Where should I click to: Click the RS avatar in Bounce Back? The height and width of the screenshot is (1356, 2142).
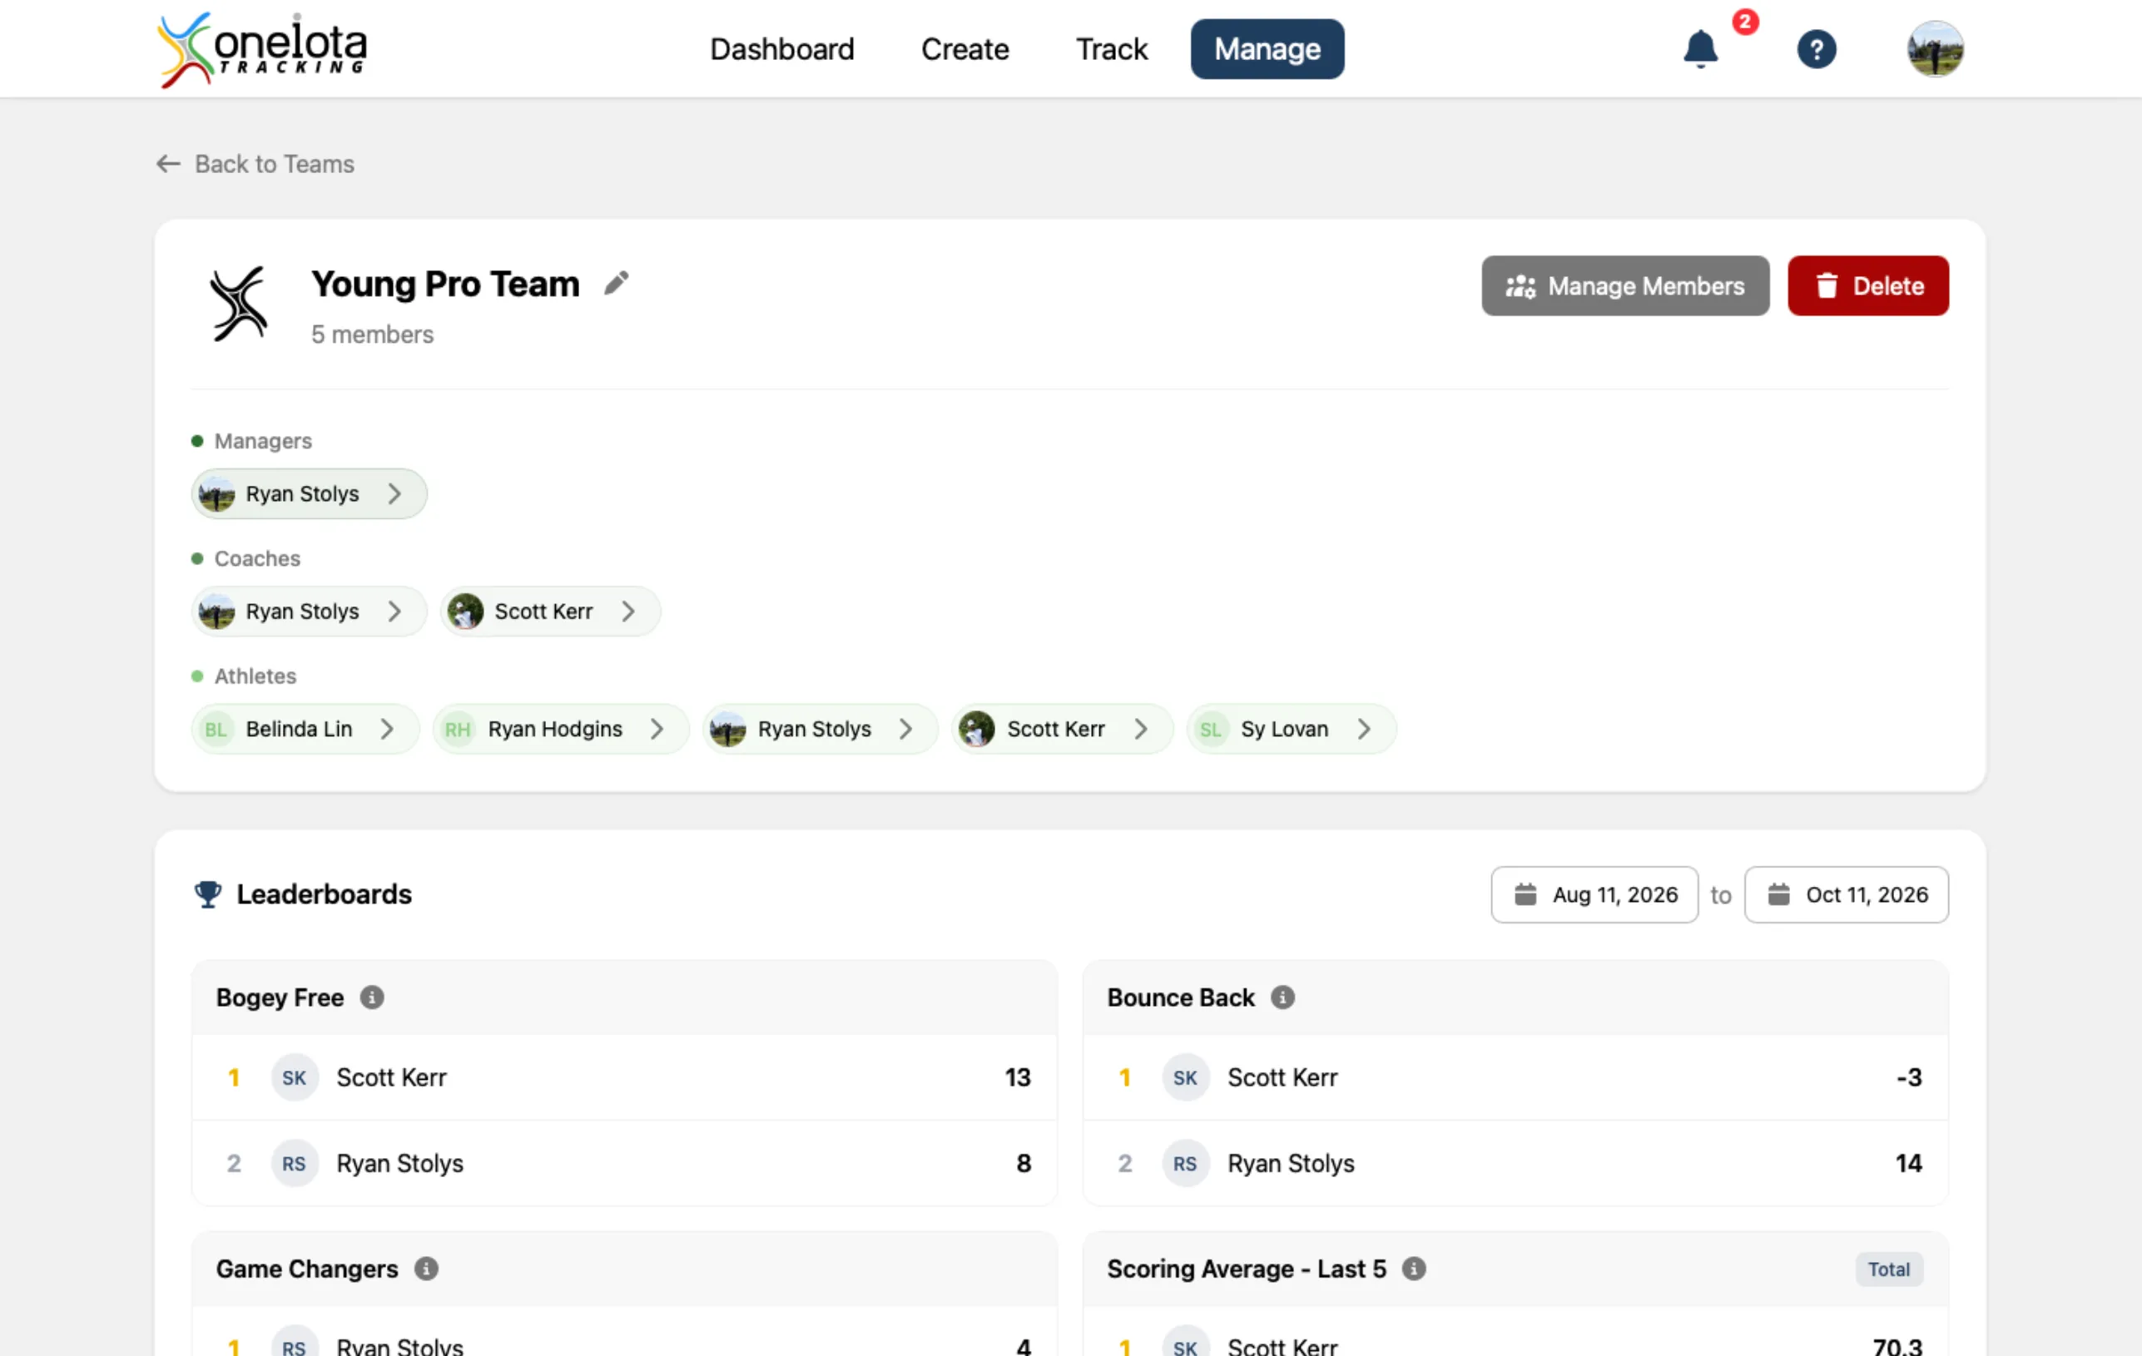tap(1185, 1163)
